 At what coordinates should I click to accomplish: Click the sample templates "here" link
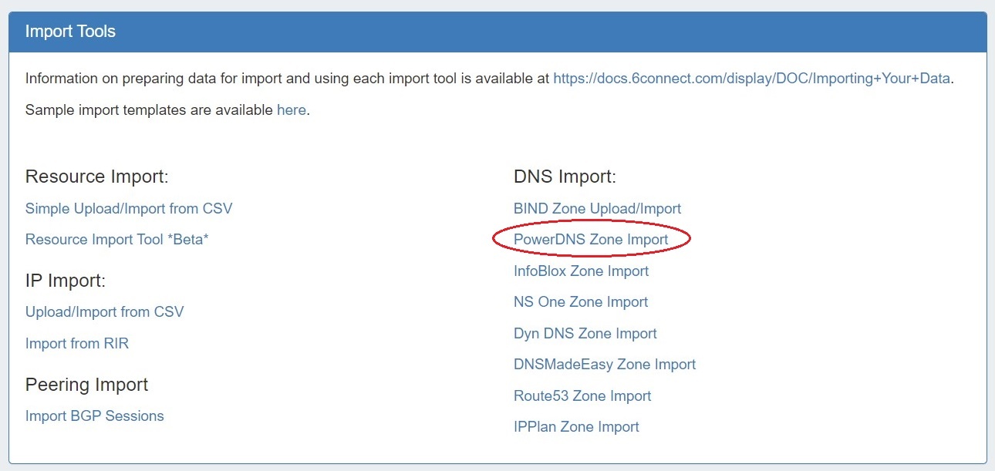click(291, 109)
